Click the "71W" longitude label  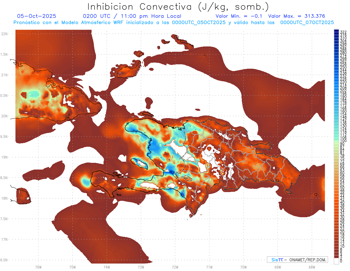pos(209,267)
